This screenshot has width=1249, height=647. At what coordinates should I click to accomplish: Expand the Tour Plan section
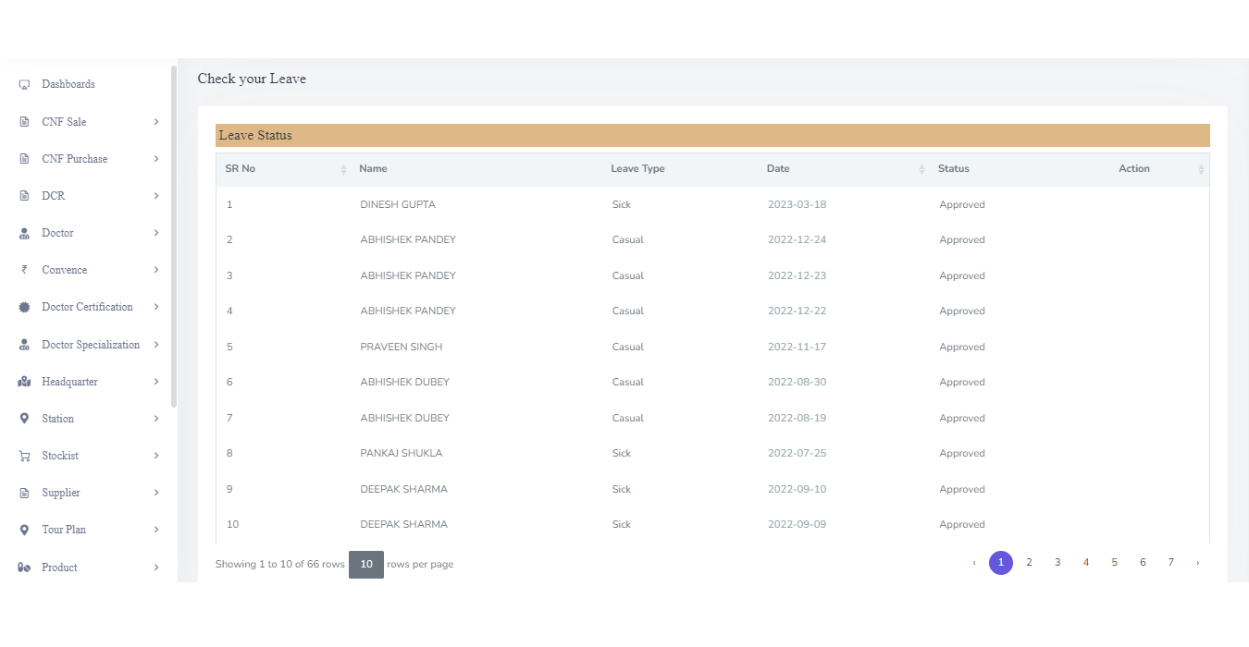(155, 529)
